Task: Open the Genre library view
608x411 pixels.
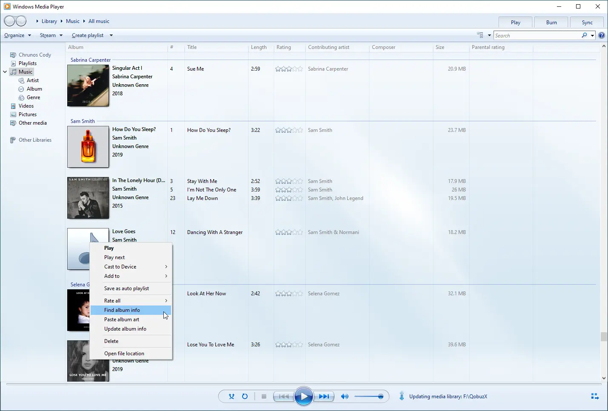Action: 33,97
